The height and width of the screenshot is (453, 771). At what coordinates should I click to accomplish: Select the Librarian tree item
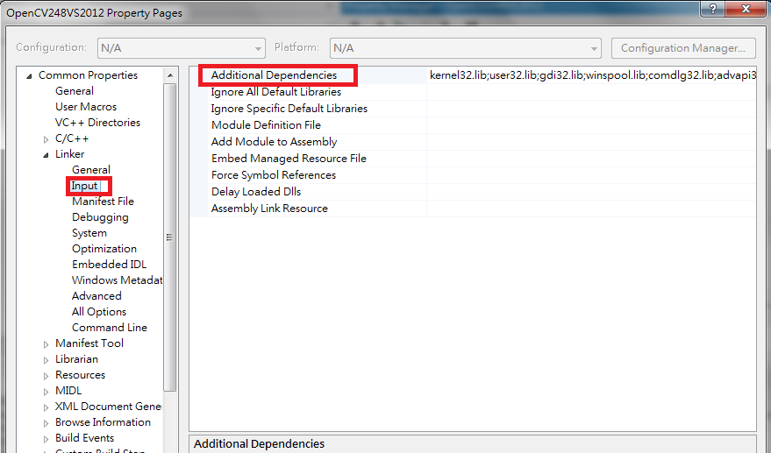click(x=76, y=358)
